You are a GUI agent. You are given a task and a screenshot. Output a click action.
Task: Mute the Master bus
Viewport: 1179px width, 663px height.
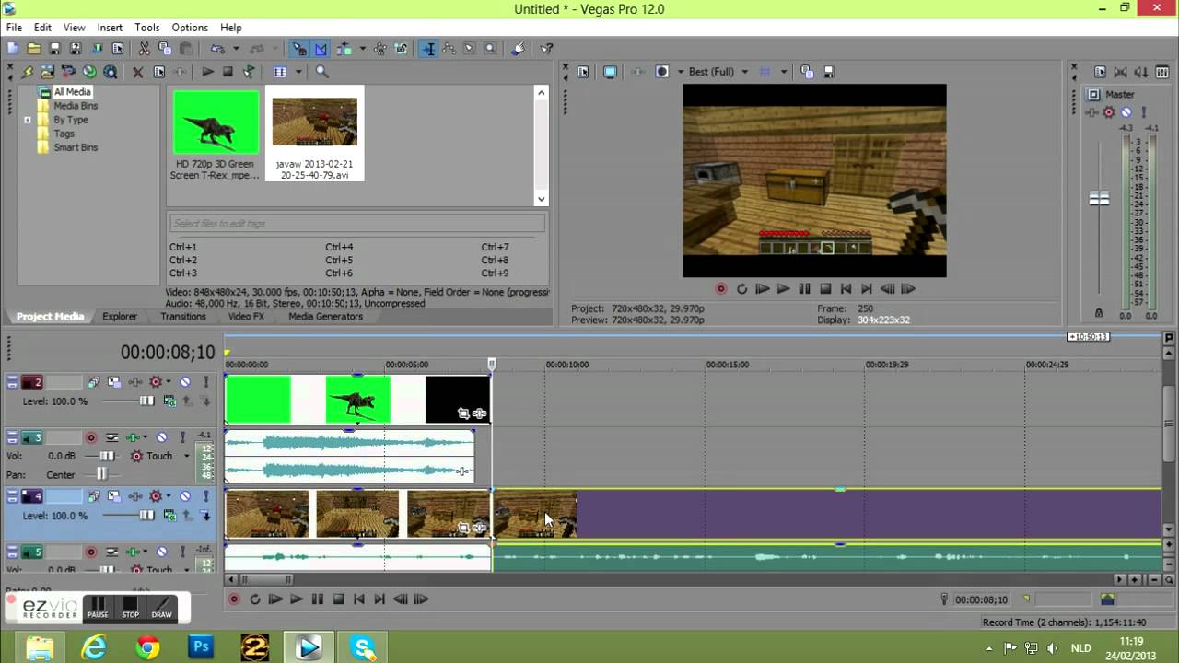[1126, 112]
